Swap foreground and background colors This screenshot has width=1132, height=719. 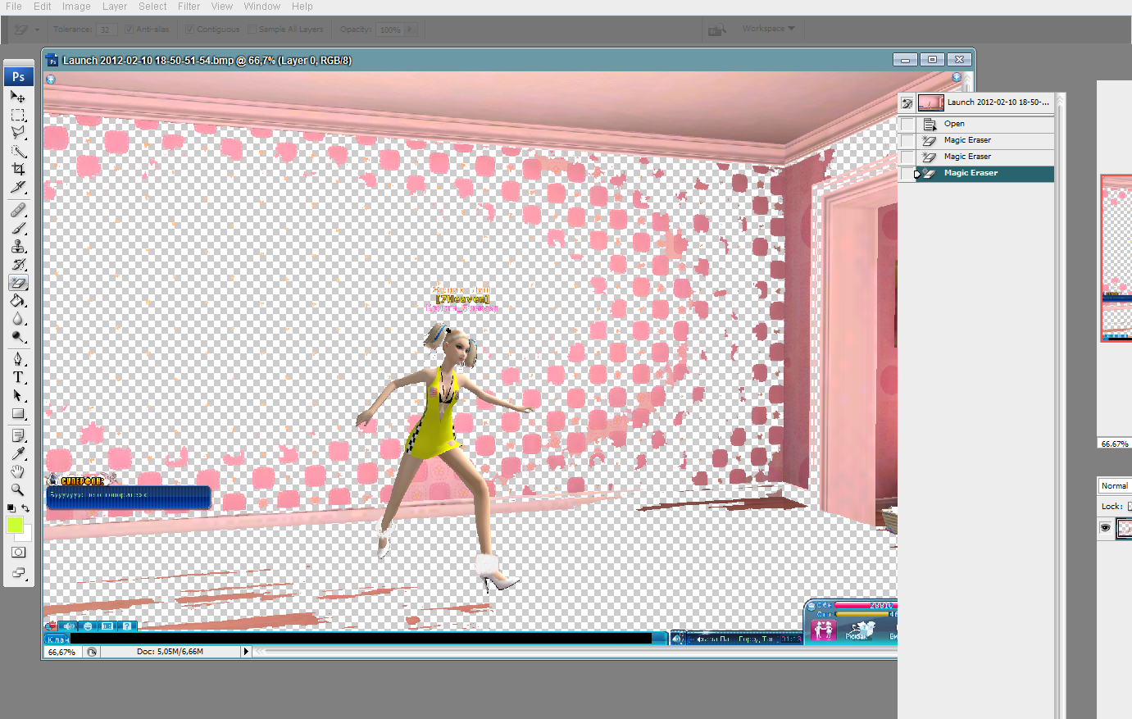click(25, 508)
